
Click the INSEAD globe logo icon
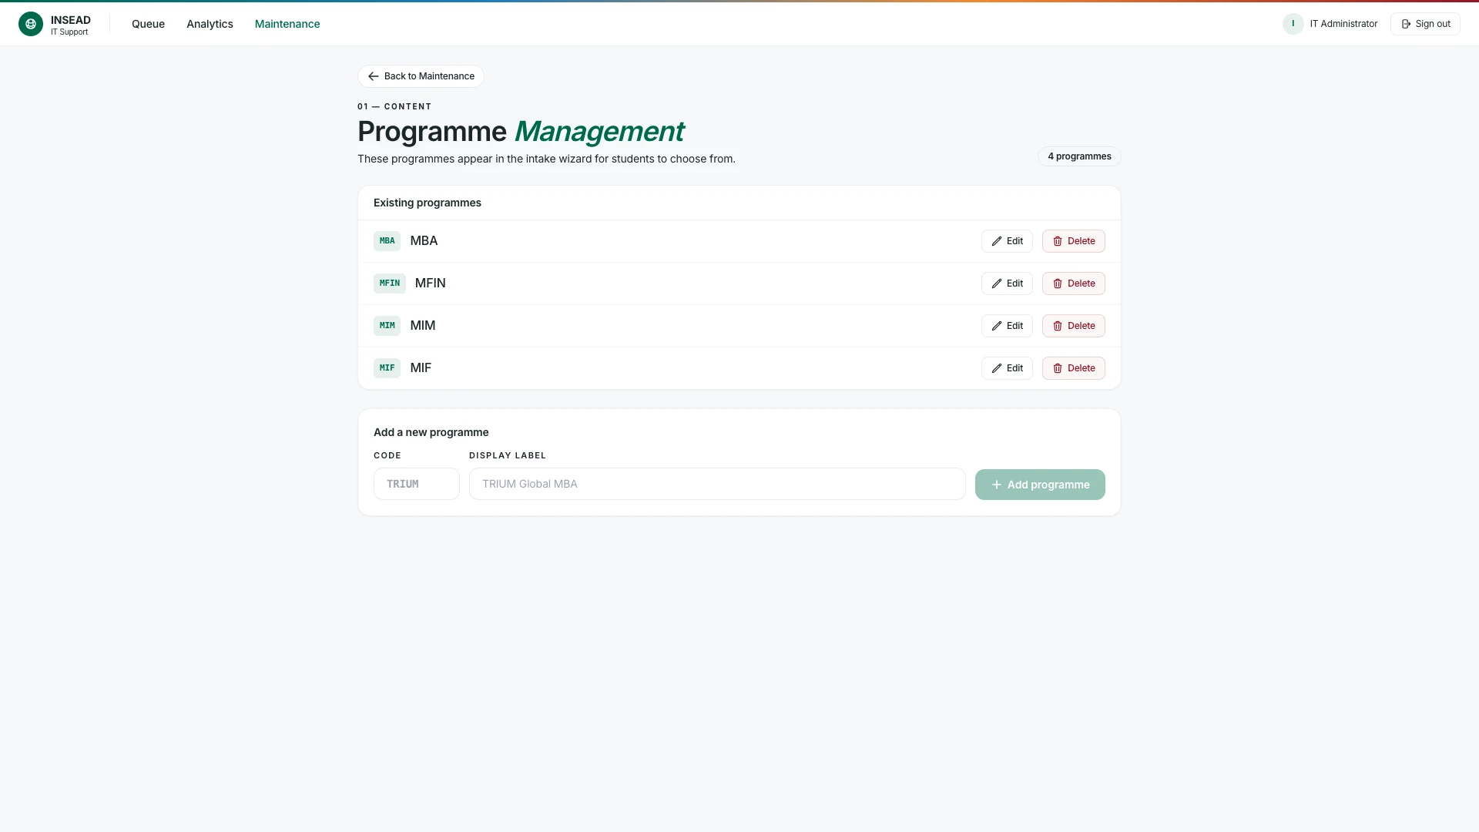[x=31, y=24]
